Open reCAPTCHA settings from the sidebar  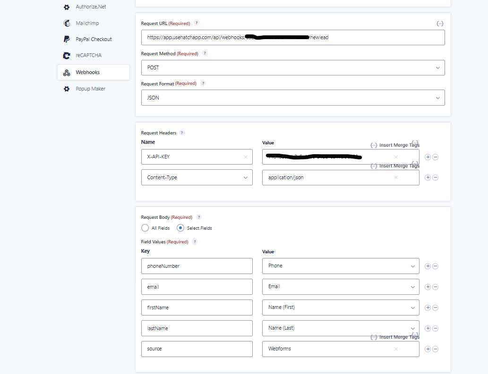(66, 55)
